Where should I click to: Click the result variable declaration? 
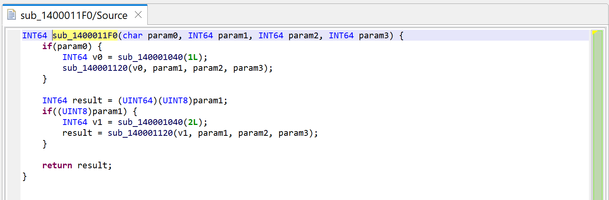87,101
